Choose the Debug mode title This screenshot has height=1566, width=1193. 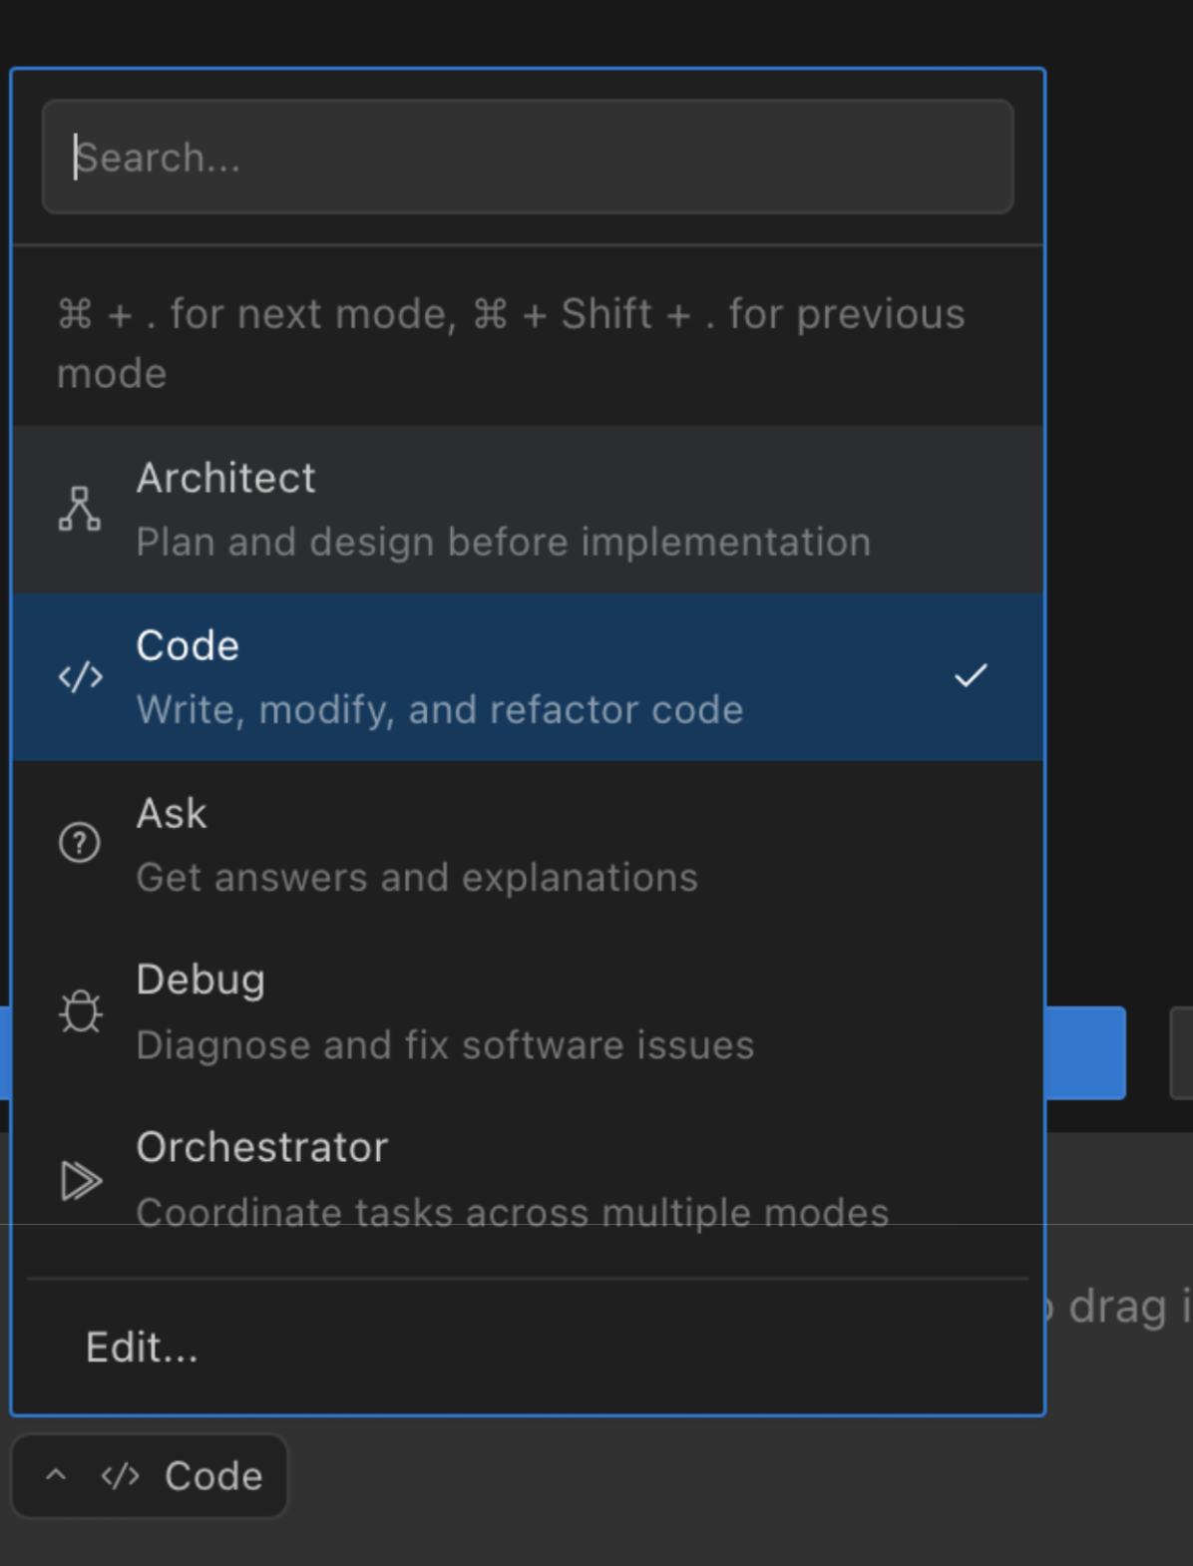pos(200,980)
